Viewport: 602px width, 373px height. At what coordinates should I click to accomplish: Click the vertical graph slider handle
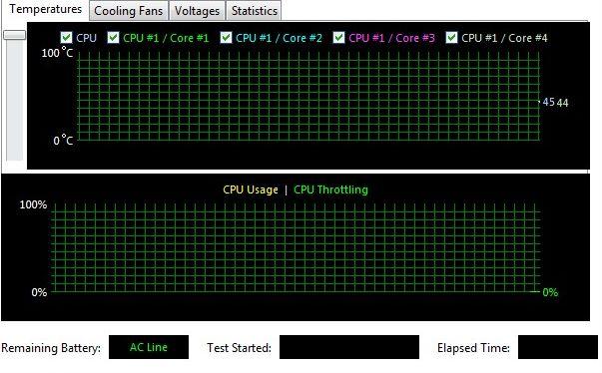[15, 35]
